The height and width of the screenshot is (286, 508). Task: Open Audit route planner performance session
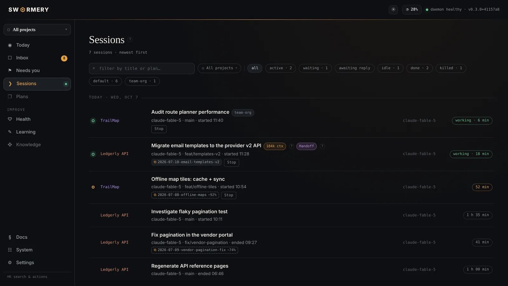click(190, 112)
